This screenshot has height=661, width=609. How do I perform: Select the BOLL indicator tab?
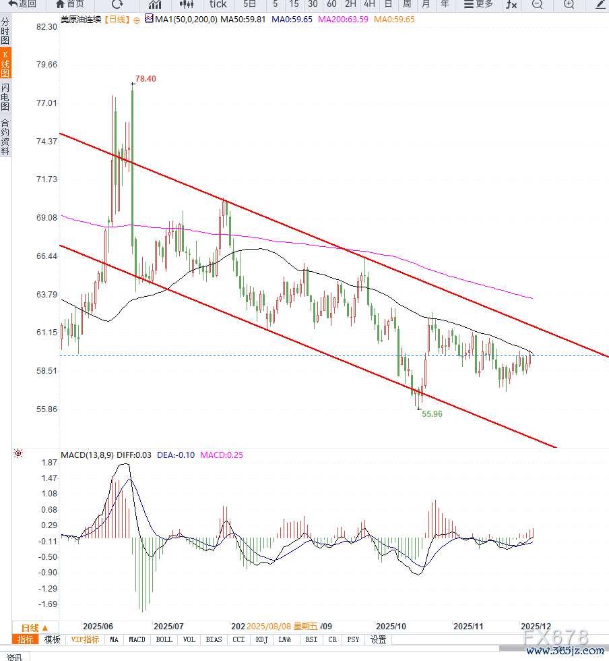(164, 639)
